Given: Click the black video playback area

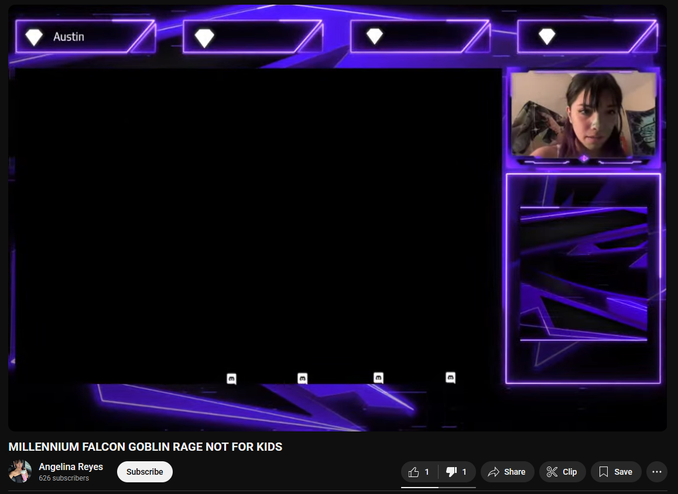Looking at the screenshot, I should [x=258, y=226].
